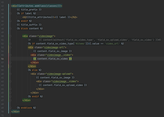Click 'content.field_sv_image' on line 54
This screenshot has height=117, width=164.
pos(53,51)
